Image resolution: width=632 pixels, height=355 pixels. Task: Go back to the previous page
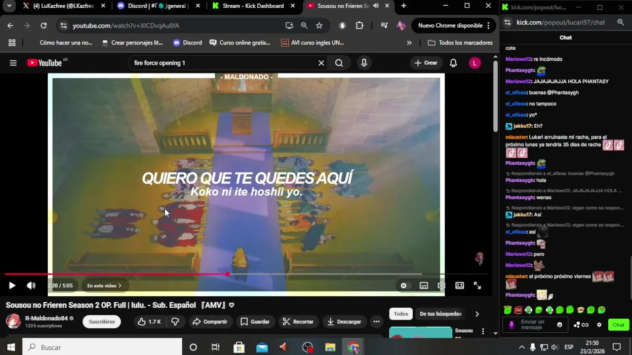(10, 25)
